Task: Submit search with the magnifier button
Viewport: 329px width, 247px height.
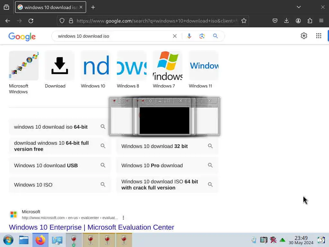Action: 215,36
